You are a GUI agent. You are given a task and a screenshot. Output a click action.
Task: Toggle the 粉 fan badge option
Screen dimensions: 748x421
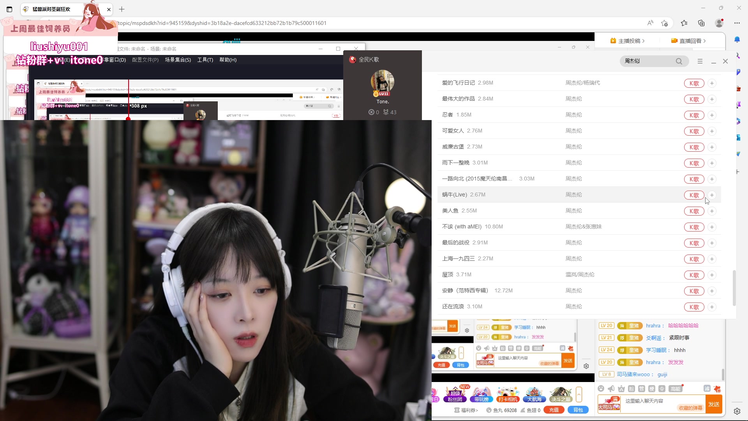click(x=632, y=389)
